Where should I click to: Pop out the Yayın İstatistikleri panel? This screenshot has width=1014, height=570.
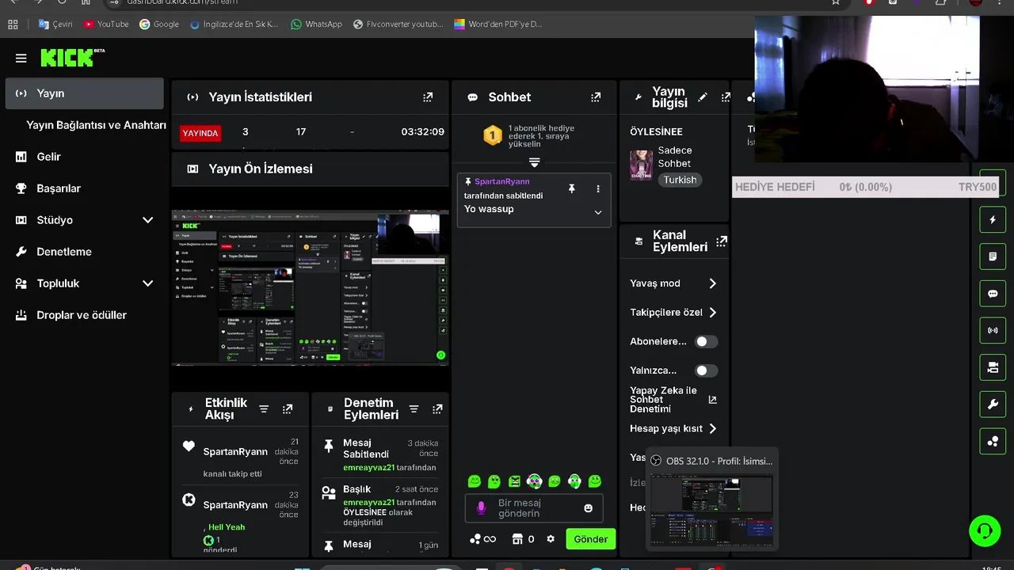[428, 97]
